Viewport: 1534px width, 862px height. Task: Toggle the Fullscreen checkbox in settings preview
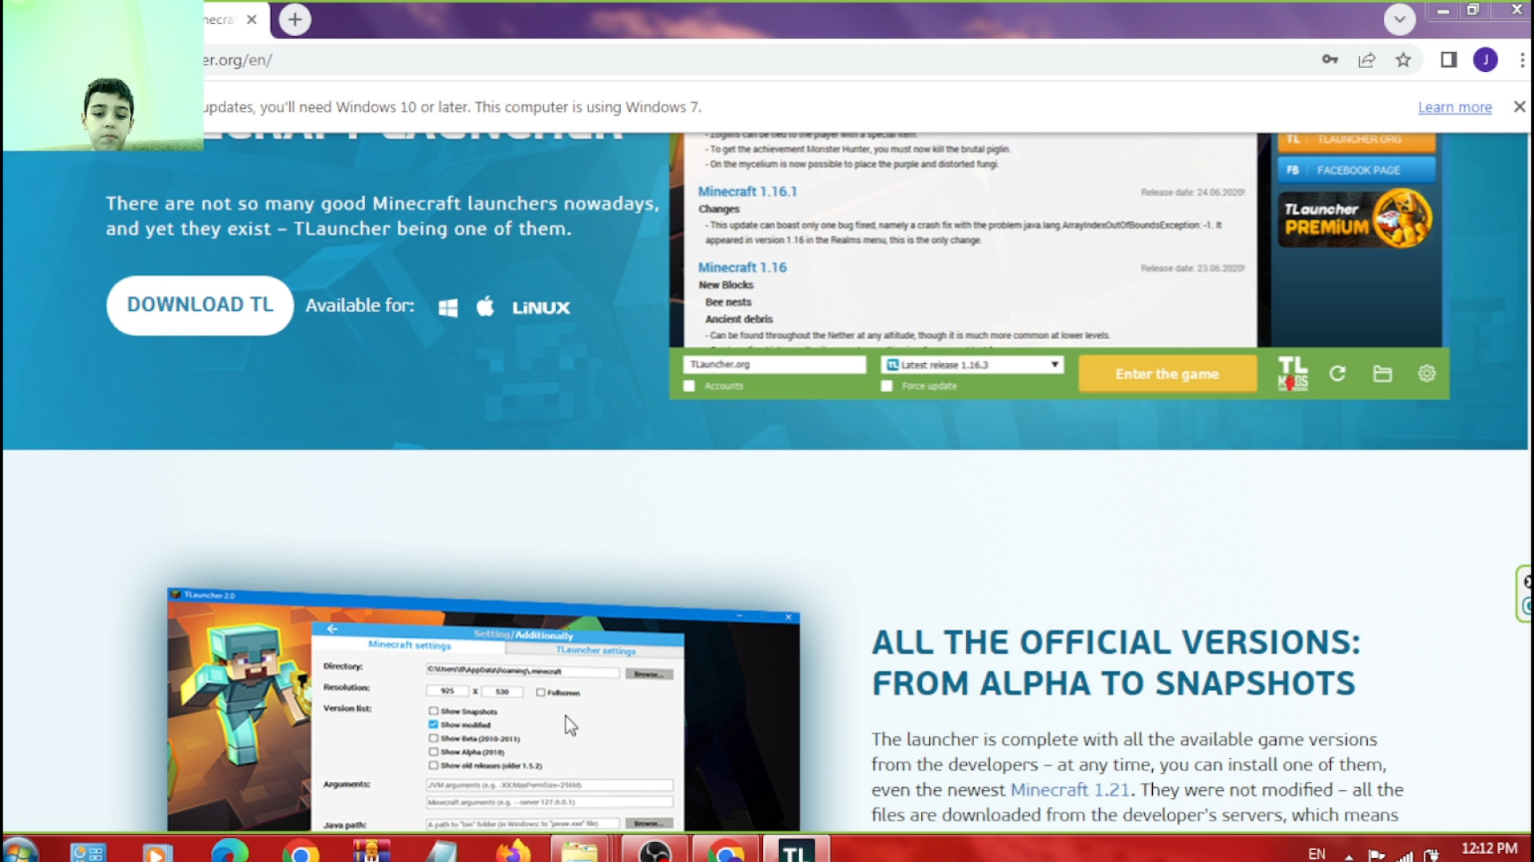point(541,692)
